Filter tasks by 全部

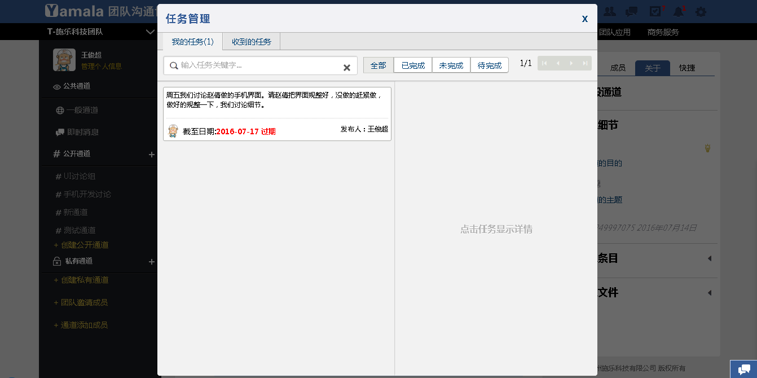(x=378, y=65)
